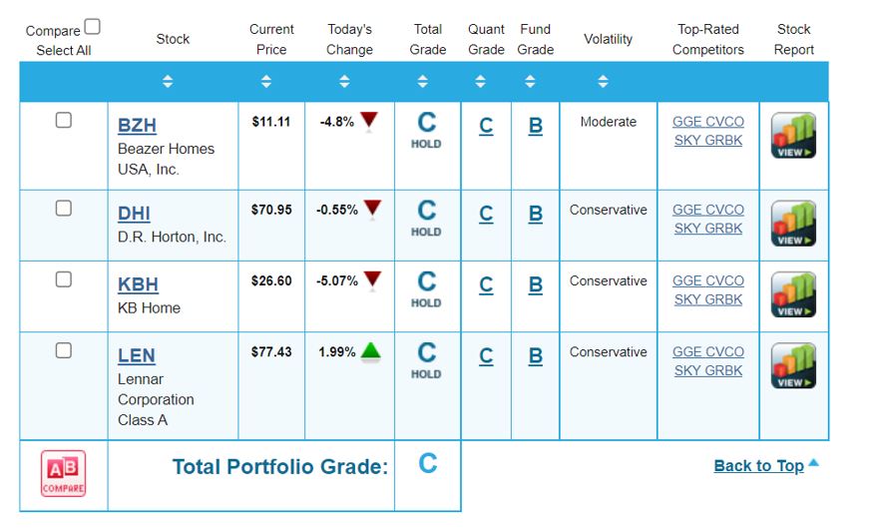Image resolution: width=869 pixels, height=530 pixels.
Task: Click the GGE CVCO competitors link for BZH
Action: 708,122
